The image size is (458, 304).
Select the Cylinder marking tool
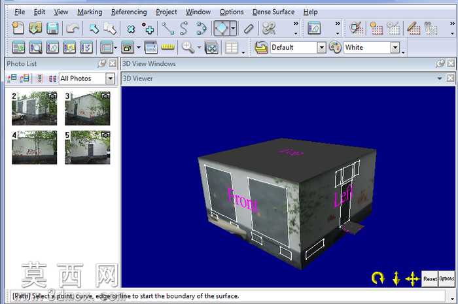(249, 29)
